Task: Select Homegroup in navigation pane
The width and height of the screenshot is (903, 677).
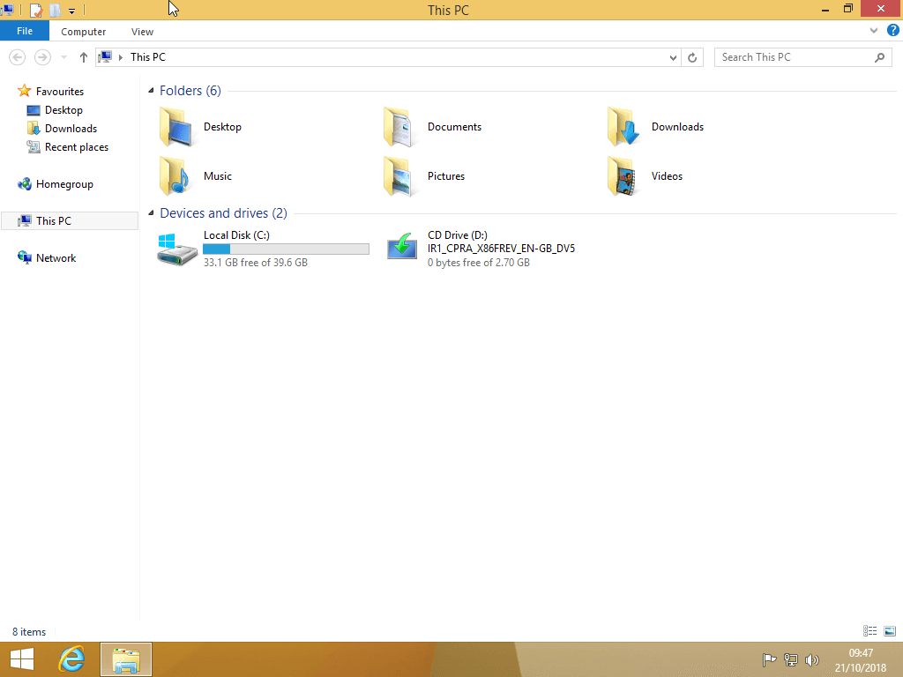Action: (64, 184)
